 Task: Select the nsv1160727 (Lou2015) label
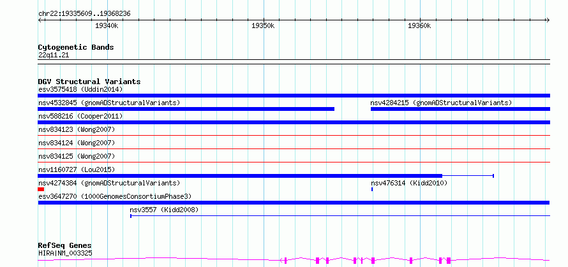point(77,170)
